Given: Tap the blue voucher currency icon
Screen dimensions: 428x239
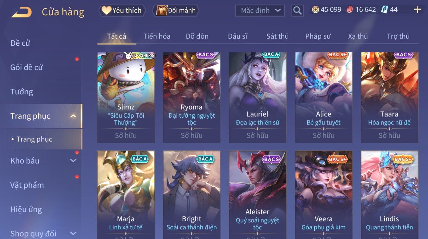Looking at the screenshot, I should [x=384, y=10].
